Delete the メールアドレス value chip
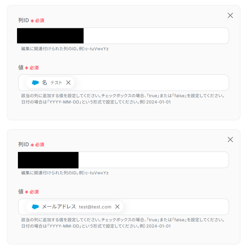Image resolution: width=249 pixels, height=247 pixels. tap(117, 207)
